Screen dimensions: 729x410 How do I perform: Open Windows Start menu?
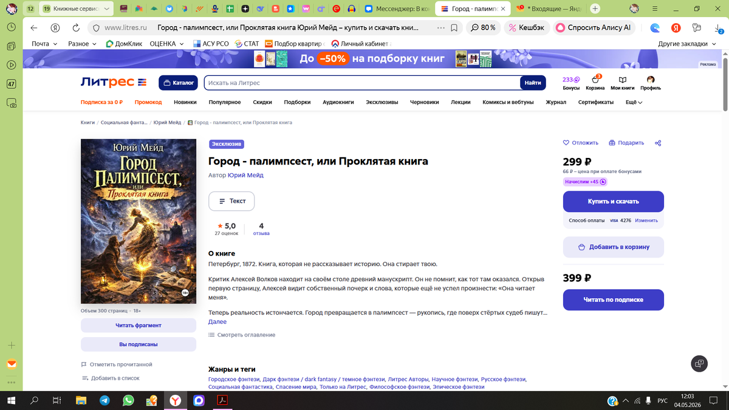[x=11, y=400]
